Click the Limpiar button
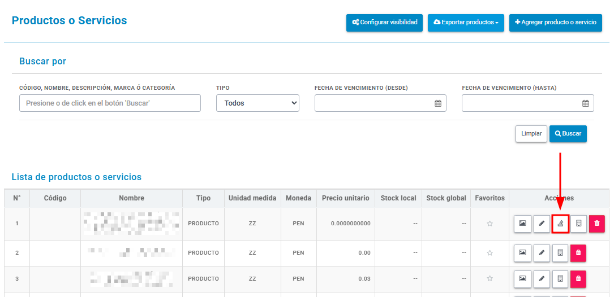This screenshot has width=614, height=297. point(531,134)
